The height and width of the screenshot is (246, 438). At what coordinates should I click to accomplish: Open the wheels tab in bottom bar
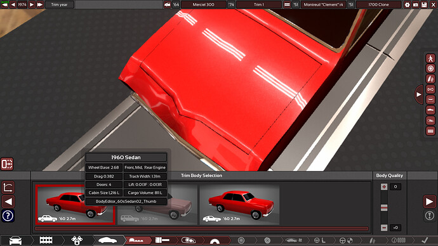(x=241, y=240)
